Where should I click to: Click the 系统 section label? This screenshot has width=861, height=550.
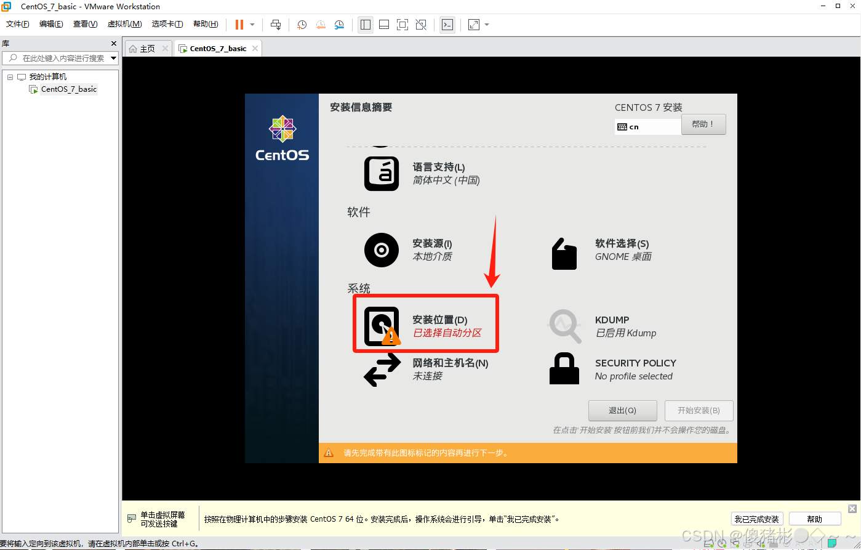point(359,289)
